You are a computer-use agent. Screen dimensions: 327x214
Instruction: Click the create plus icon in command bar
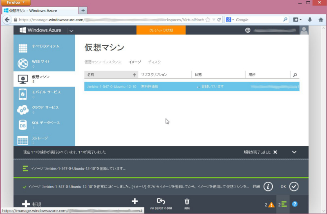[135, 201]
